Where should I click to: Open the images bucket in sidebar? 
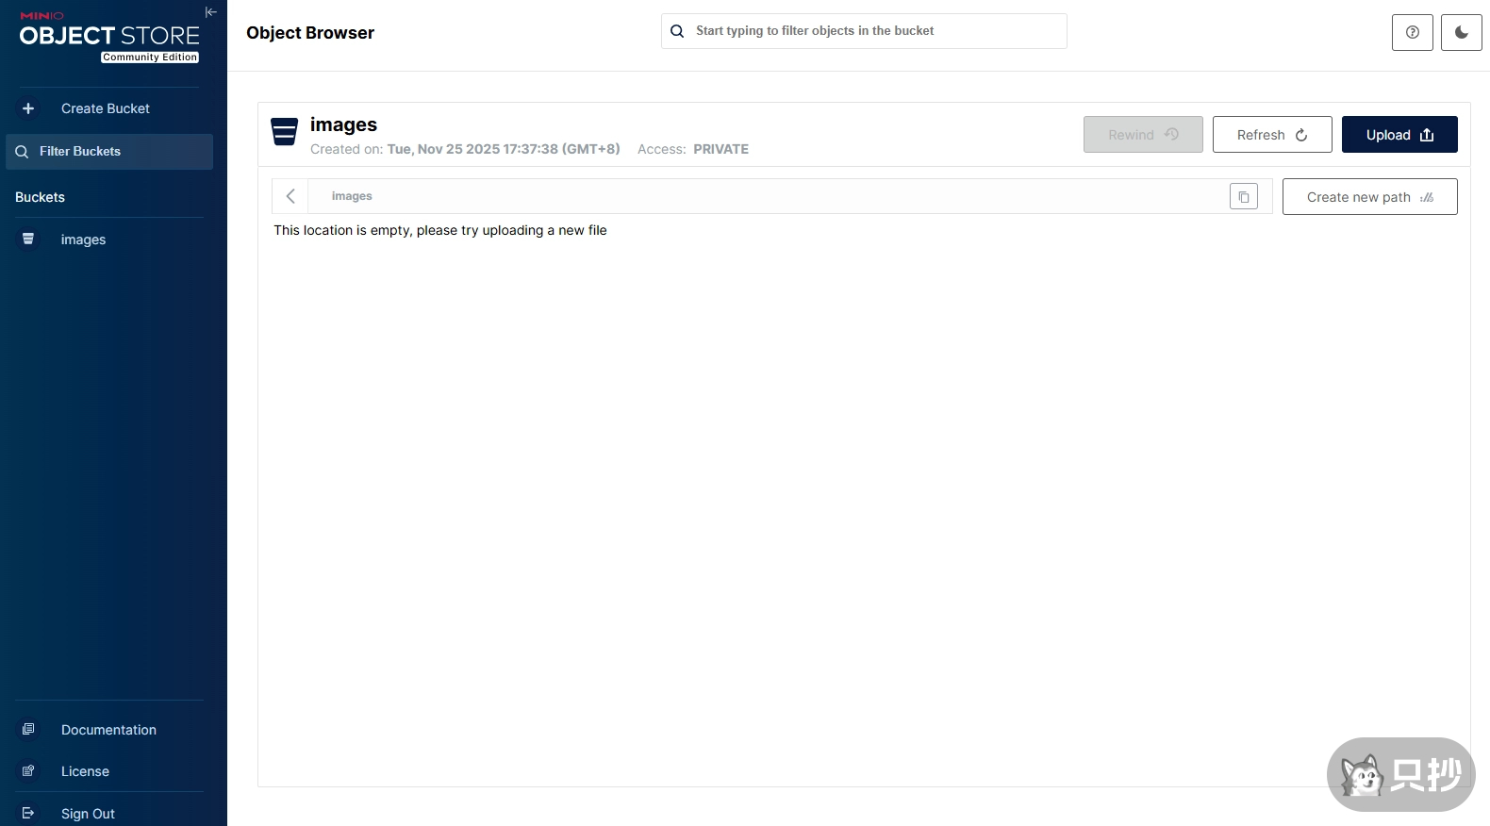83,240
